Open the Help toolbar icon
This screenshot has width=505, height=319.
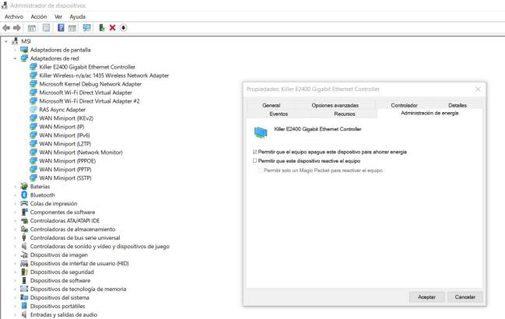[61, 28]
